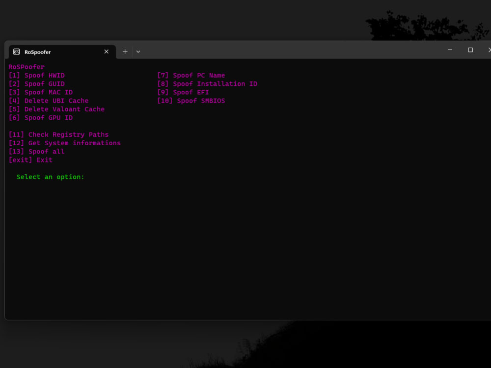Viewport: 491px width, 368px height.
Task: Click '[12] Get System informations' line
Action: tap(64, 143)
